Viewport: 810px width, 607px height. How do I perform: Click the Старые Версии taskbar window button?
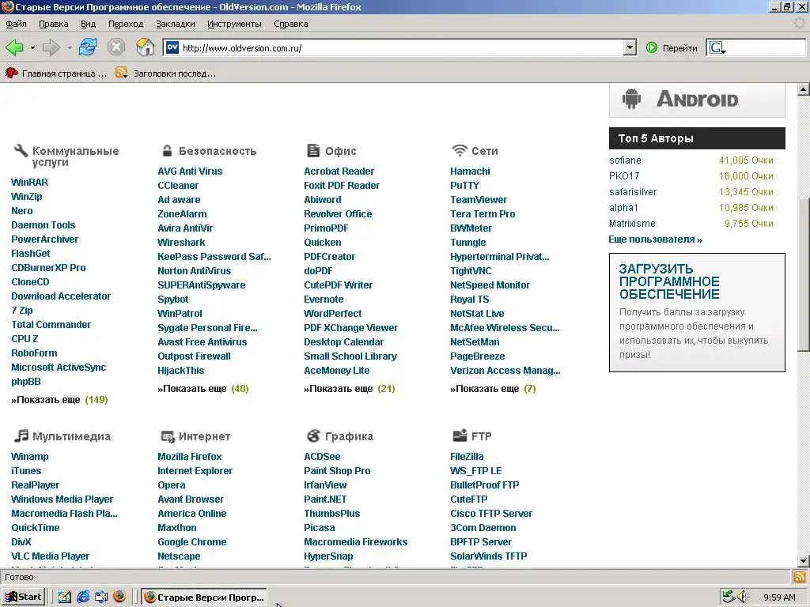pos(205,598)
